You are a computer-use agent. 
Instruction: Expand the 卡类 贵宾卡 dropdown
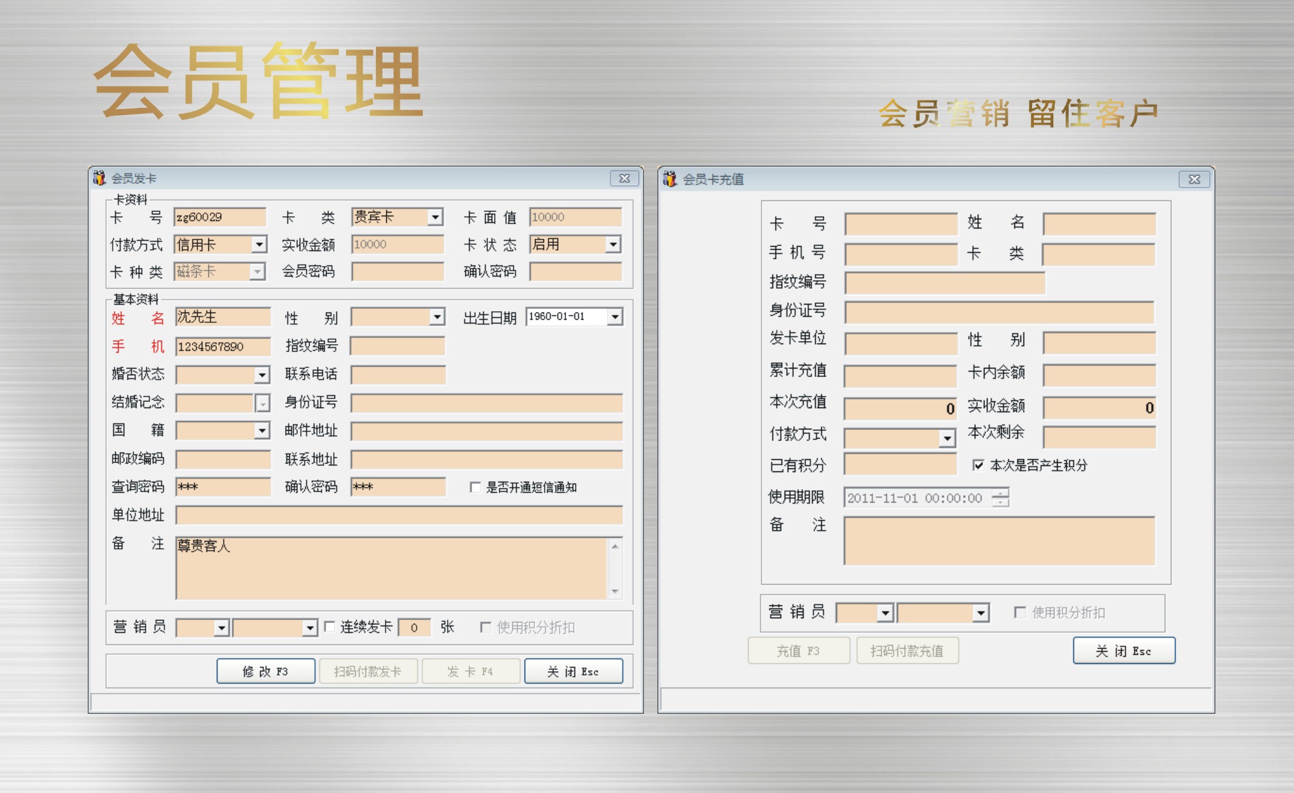tap(435, 217)
